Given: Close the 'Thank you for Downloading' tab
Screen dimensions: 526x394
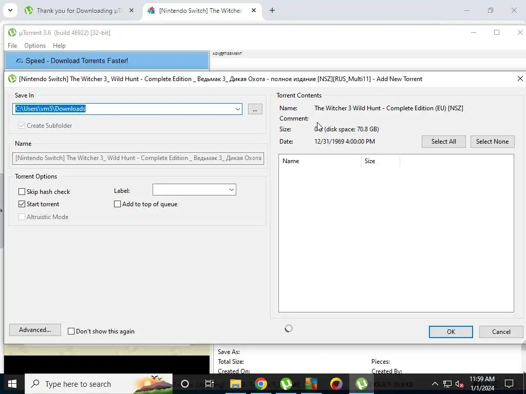Looking at the screenshot, I should (131, 10).
